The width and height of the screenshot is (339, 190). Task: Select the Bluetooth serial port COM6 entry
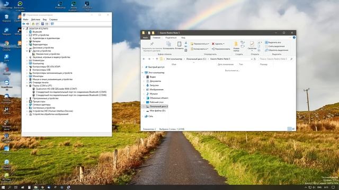pos(71,95)
